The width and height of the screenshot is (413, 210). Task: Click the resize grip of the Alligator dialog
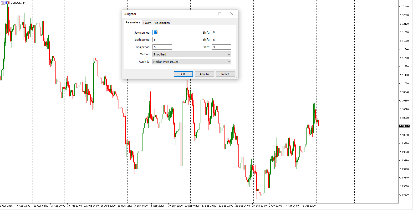(236, 77)
